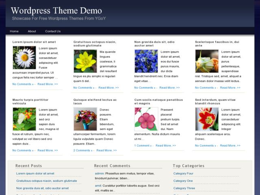Open the flower bud thumbnail

point(207,61)
